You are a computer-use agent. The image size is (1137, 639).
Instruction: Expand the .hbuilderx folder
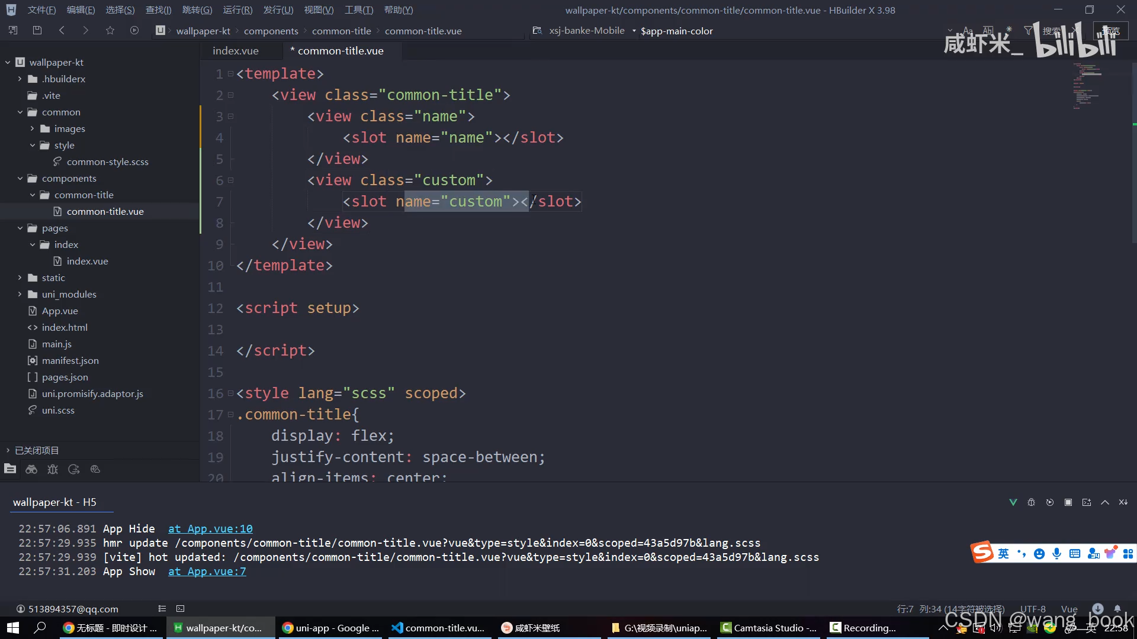[20, 79]
